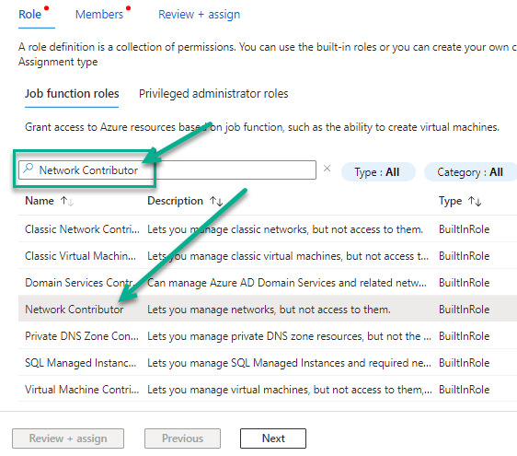Open the Category : All filter
Image resolution: width=517 pixels, height=456 pixels.
tap(470, 172)
